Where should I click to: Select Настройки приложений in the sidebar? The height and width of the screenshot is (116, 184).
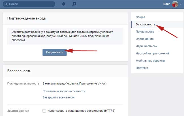pos(152,53)
